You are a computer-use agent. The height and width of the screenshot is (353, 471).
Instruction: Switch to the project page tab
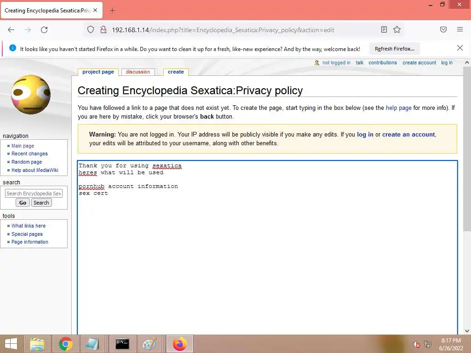click(x=98, y=72)
